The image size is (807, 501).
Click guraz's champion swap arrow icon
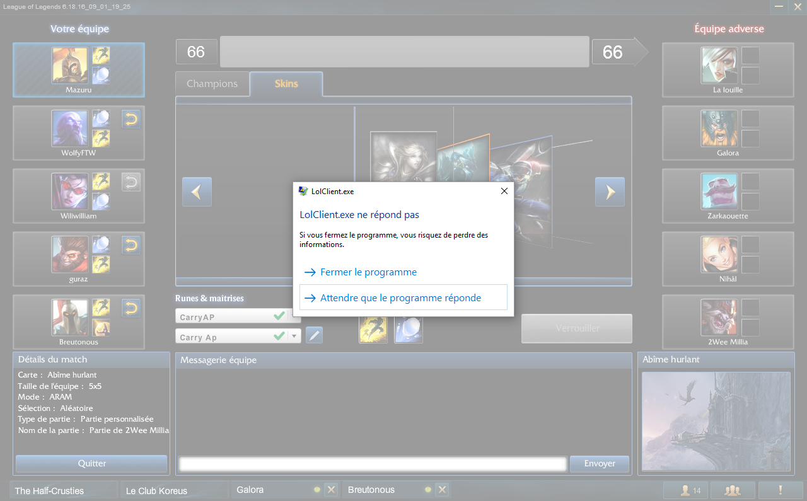pyautogui.click(x=131, y=245)
